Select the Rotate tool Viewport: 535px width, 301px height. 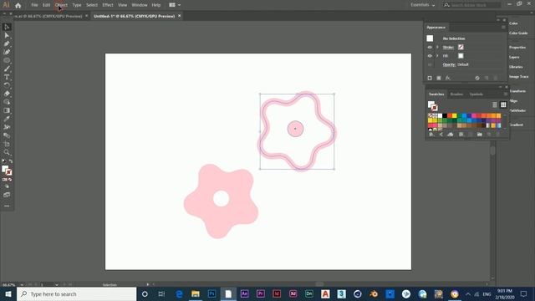7,85
